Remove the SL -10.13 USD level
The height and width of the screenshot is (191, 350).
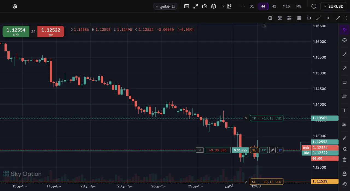coord(246,182)
